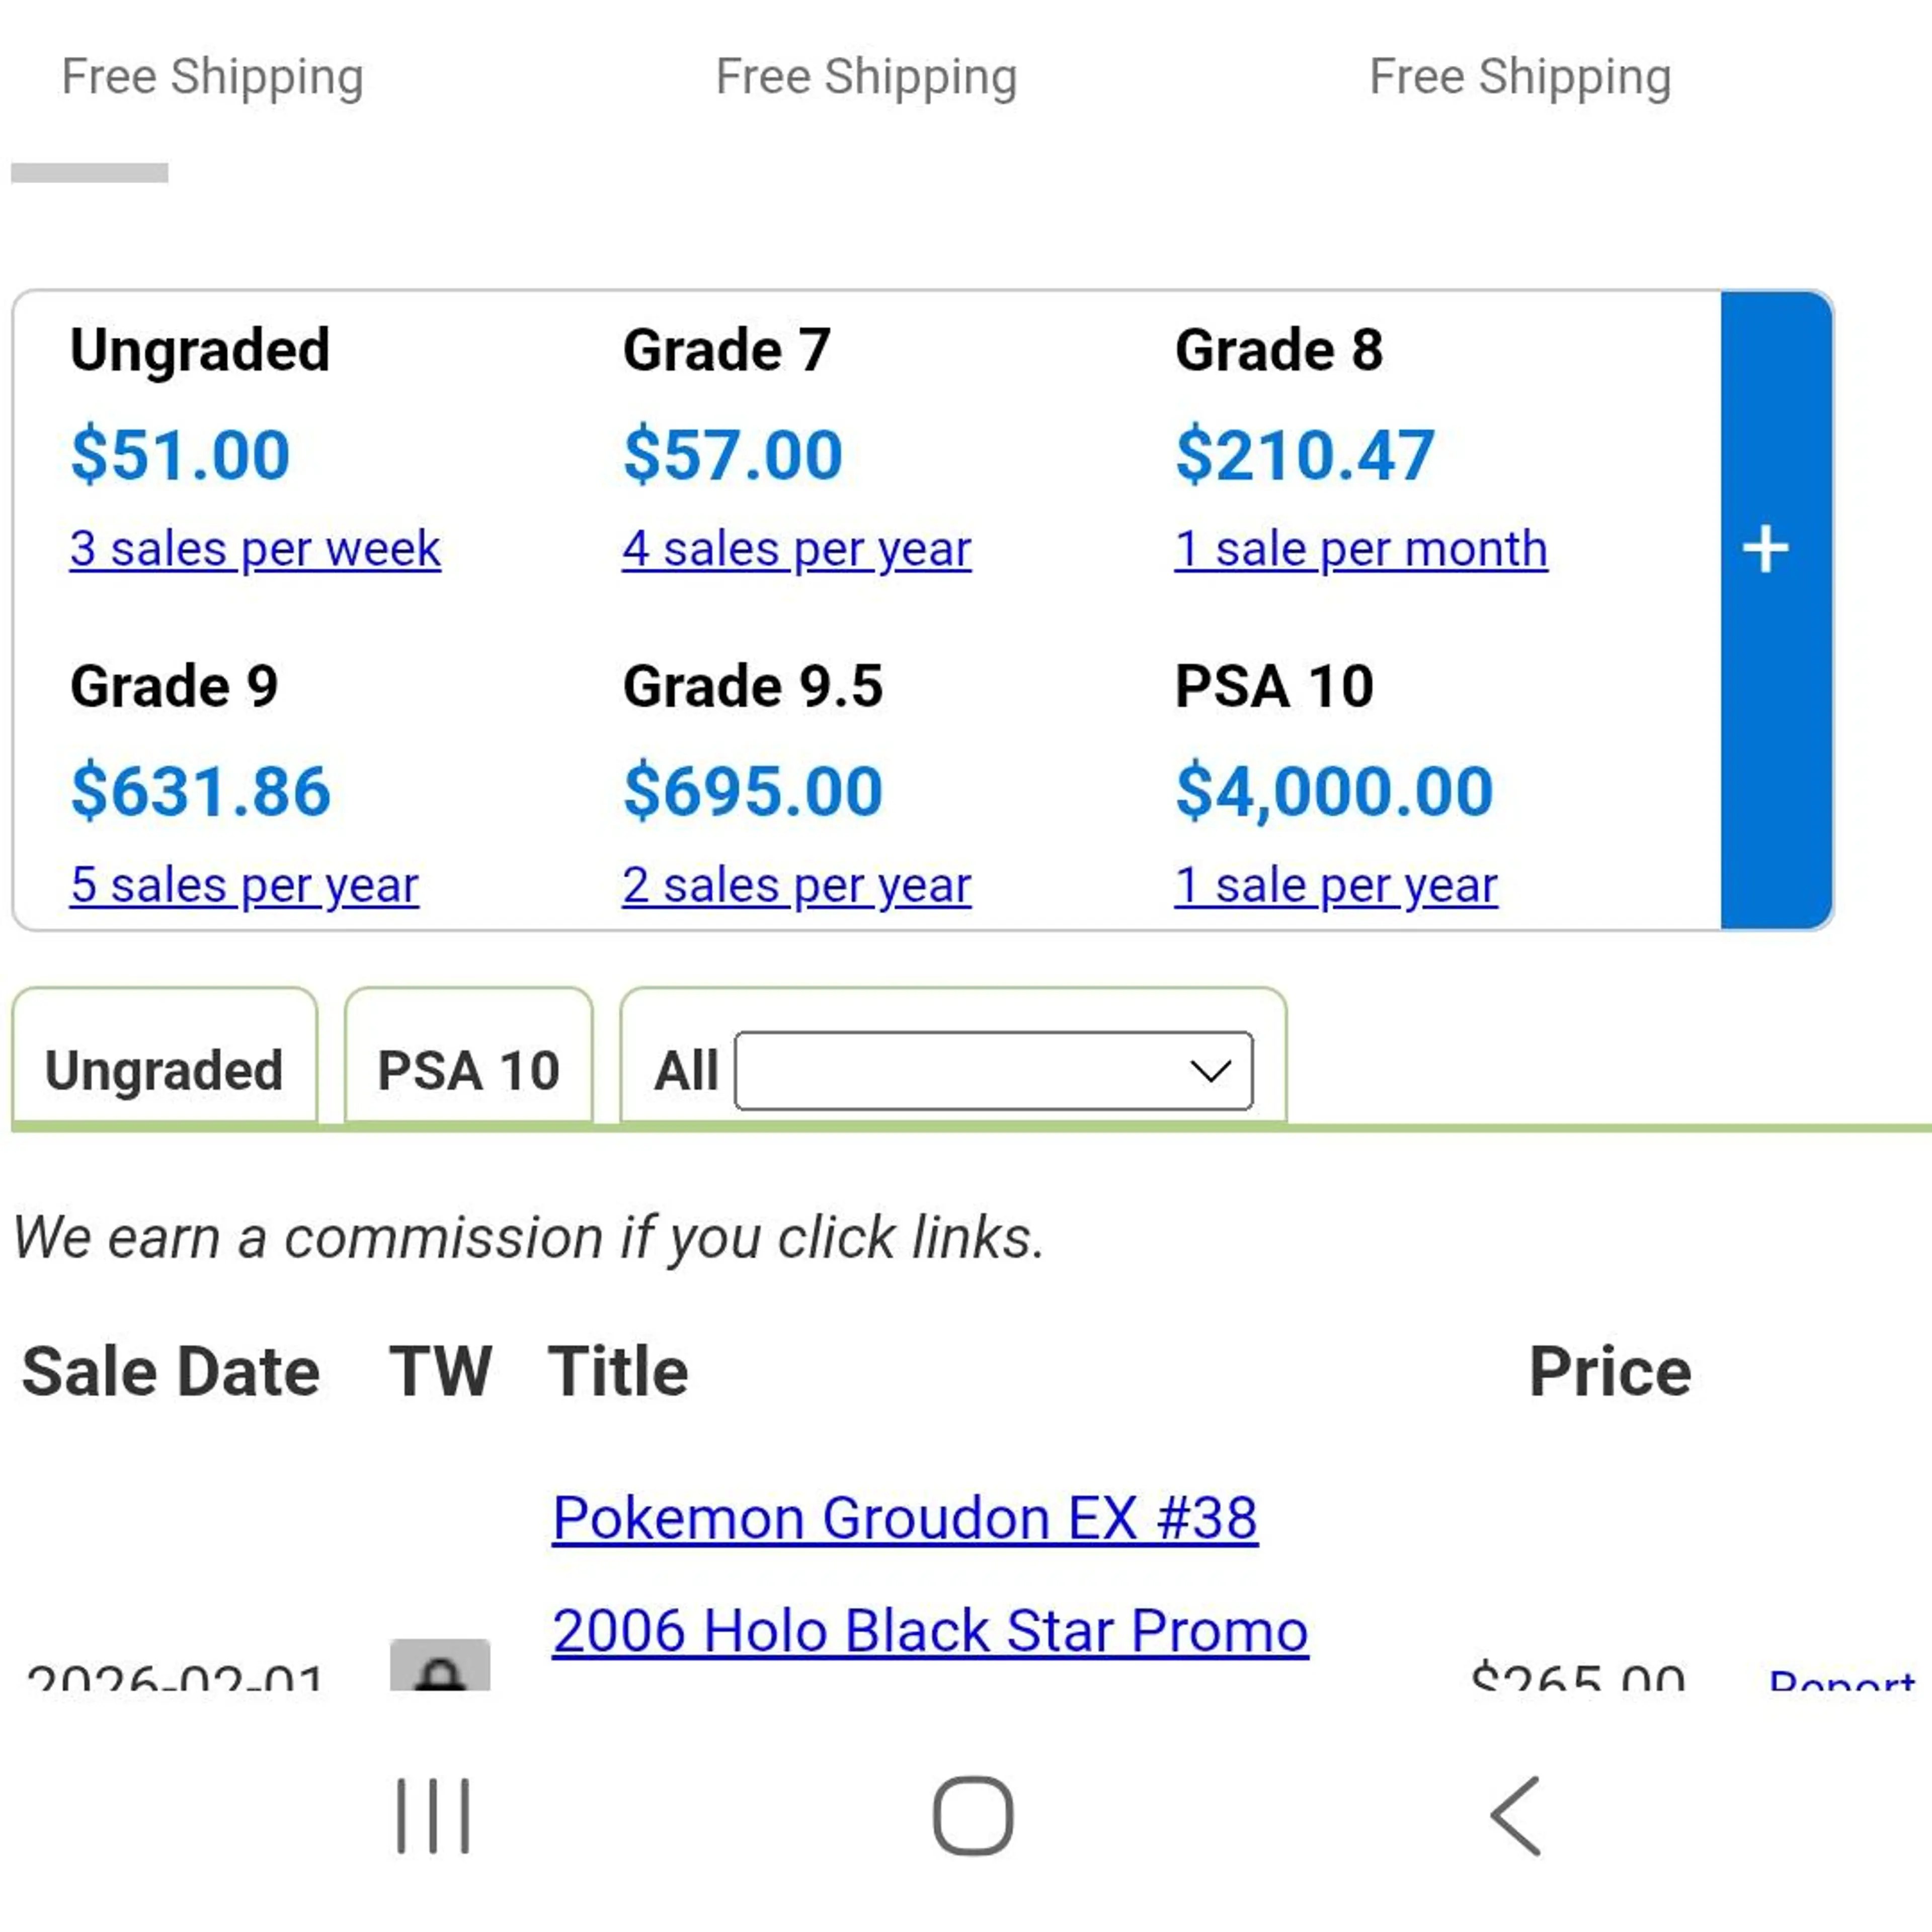Switch to the Ungraded tab
The image size is (1932, 1932).
click(165, 1069)
